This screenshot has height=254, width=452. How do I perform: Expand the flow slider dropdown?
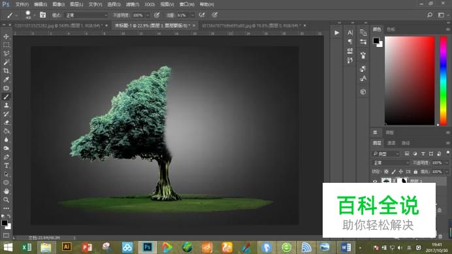click(x=193, y=15)
